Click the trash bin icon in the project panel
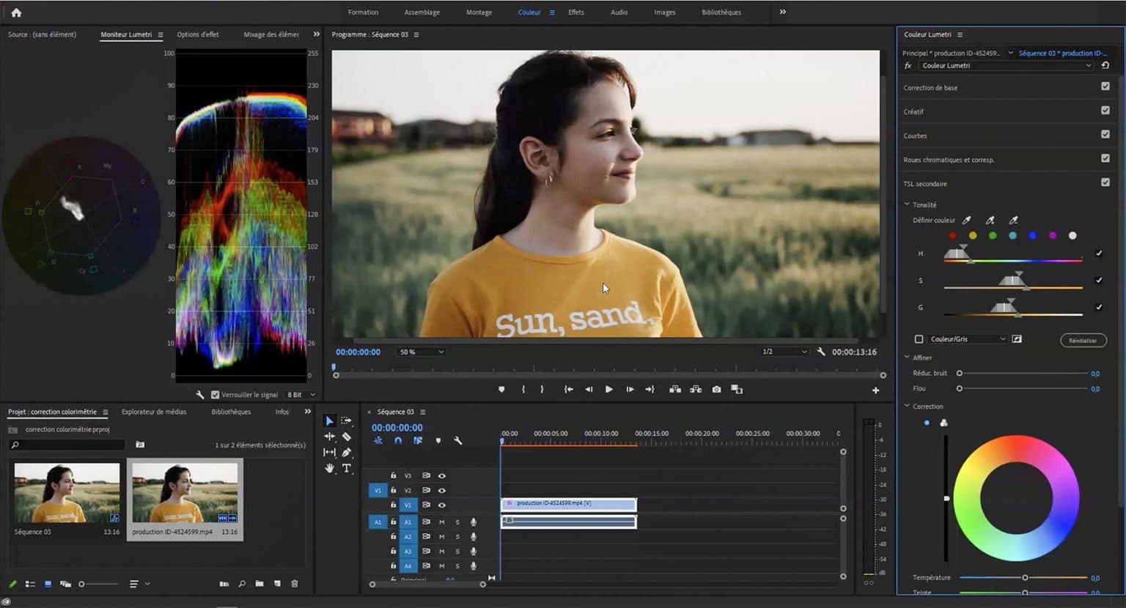The width and height of the screenshot is (1126, 608). click(293, 584)
